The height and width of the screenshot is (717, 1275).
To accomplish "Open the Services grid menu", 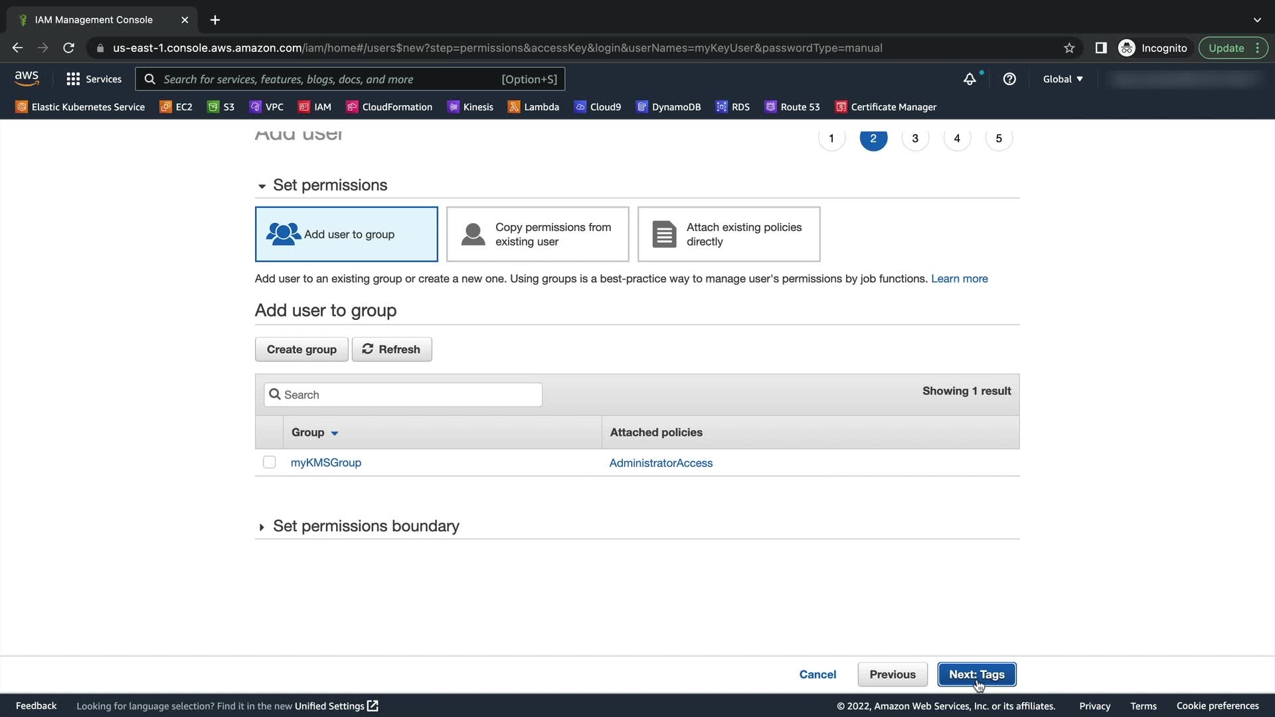I will tap(94, 79).
